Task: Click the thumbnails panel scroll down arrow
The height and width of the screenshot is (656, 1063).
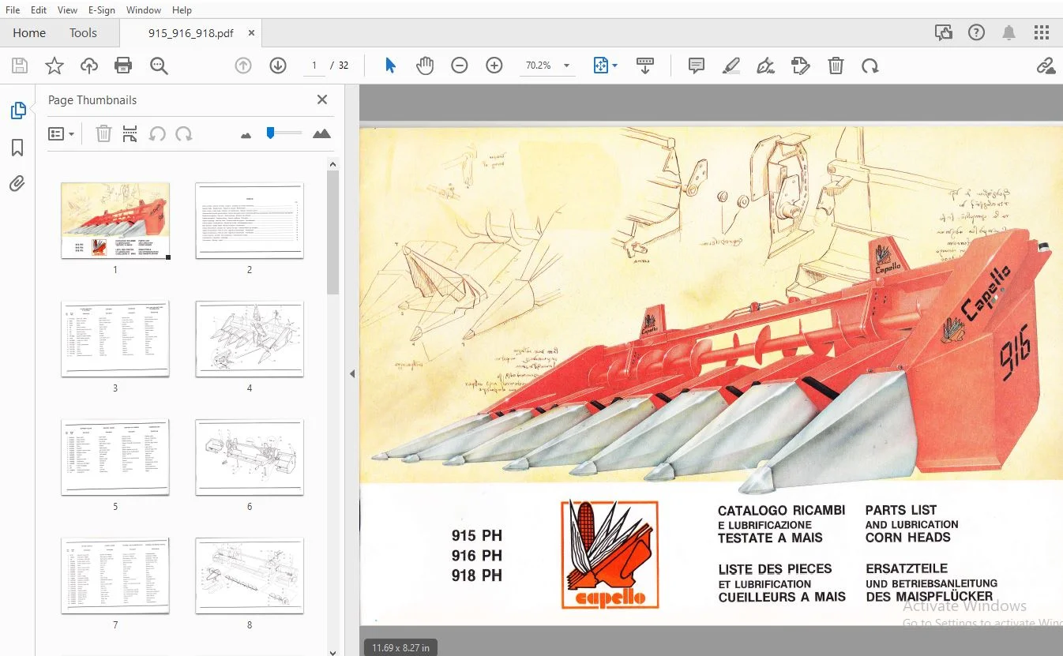Action: coord(332,651)
